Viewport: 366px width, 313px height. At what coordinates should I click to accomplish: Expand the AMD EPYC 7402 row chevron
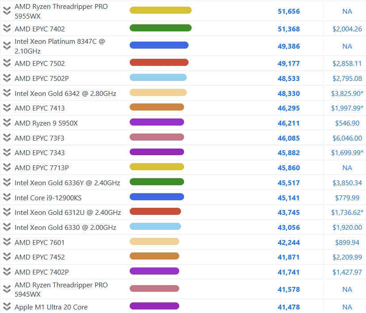7,29
